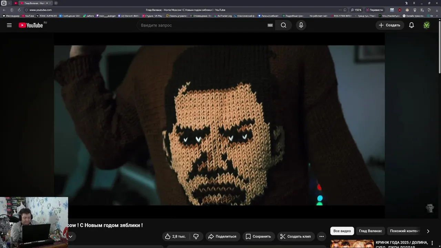441x248 pixels.
Task: Open the account avatar menu
Action: [427, 25]
